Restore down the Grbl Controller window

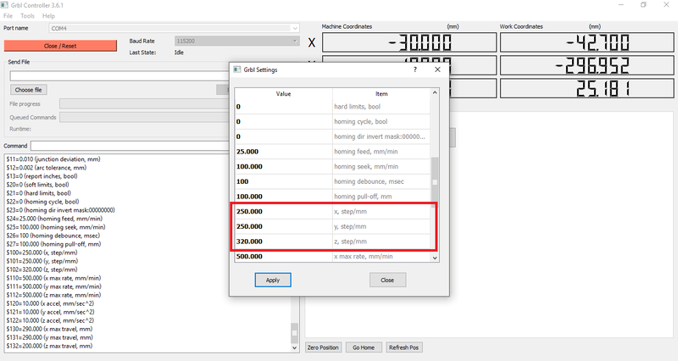pyautogui.click(x=643, y=5)
